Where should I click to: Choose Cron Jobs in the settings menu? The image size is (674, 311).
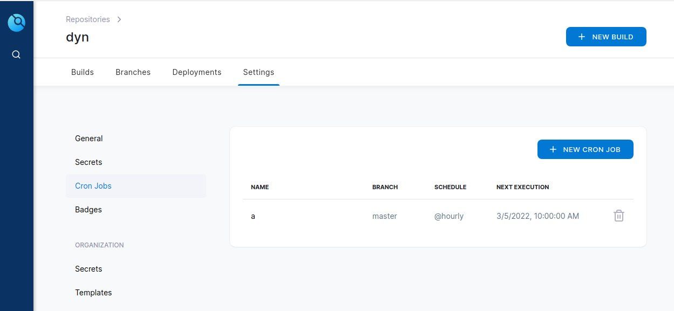(x=93, y=186)
